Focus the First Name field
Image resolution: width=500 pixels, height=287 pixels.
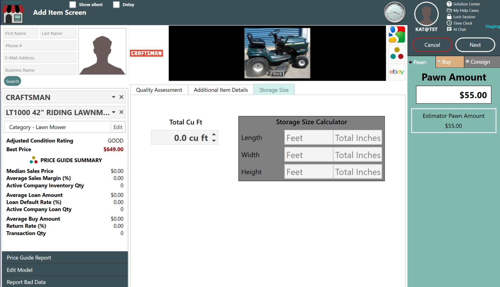pyautogui.click(x=21, y=33)
